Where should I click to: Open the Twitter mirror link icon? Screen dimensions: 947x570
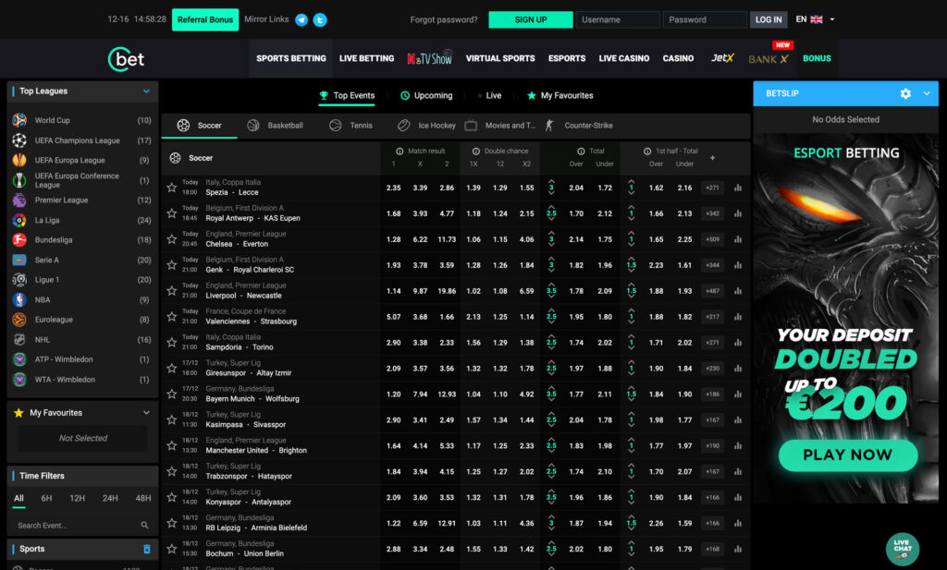320,20
